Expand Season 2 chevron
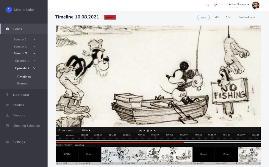Image resolution: width=269 pixels, height=167 pixels. click(34, 46)
